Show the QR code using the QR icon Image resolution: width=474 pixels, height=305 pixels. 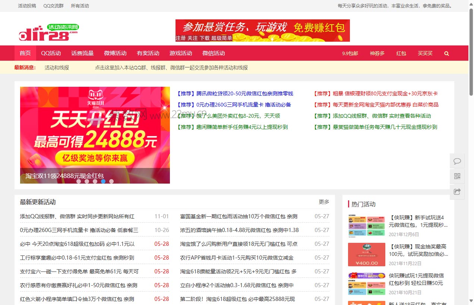[457, 176]
